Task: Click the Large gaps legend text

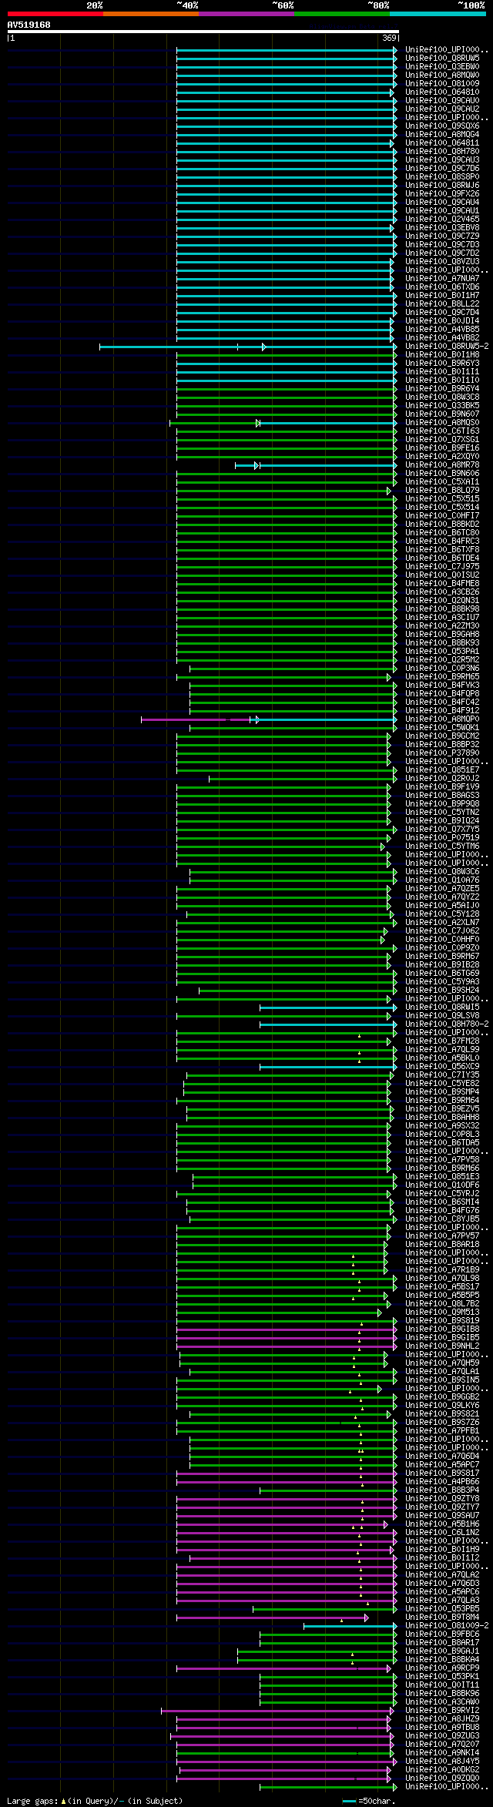Action: click(x=95, y=1801)
